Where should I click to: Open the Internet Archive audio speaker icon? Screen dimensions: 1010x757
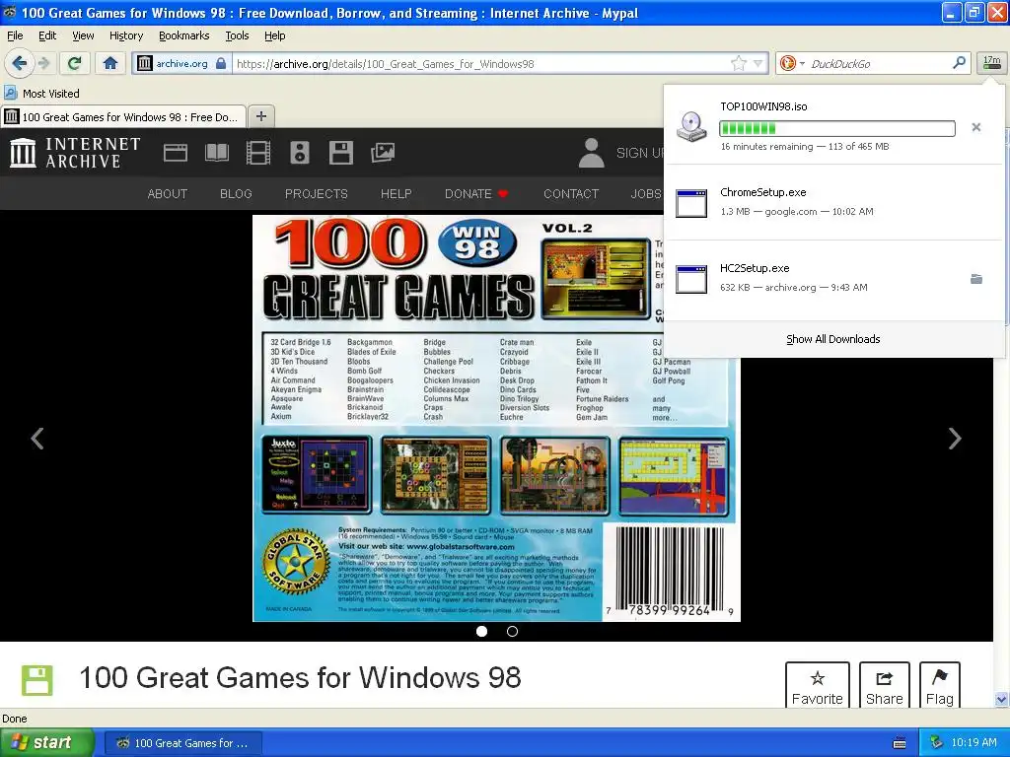click(300, 153)
